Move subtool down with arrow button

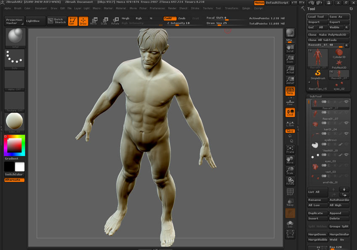(344, 189)
